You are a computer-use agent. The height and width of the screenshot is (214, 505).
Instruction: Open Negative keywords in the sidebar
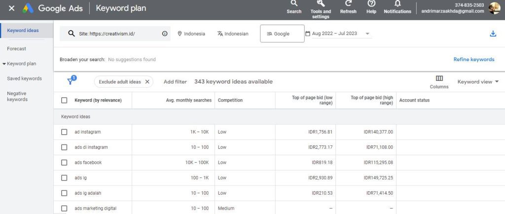(17, 97)
